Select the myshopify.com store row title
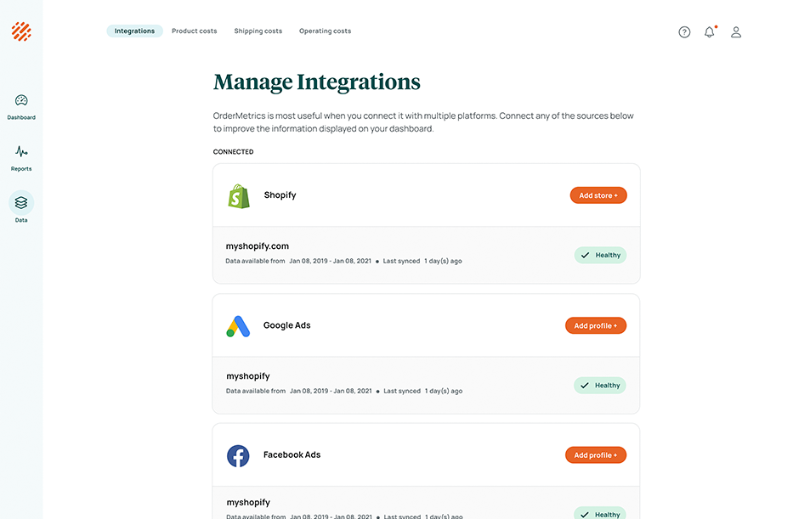This screenshot has width=810, height=519. [x=258, y=246]
